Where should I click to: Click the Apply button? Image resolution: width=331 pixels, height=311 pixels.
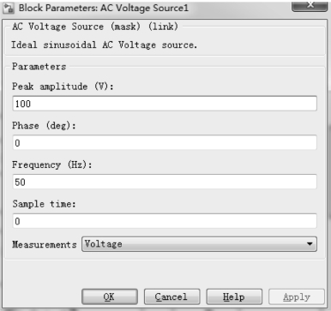(297, 297)
